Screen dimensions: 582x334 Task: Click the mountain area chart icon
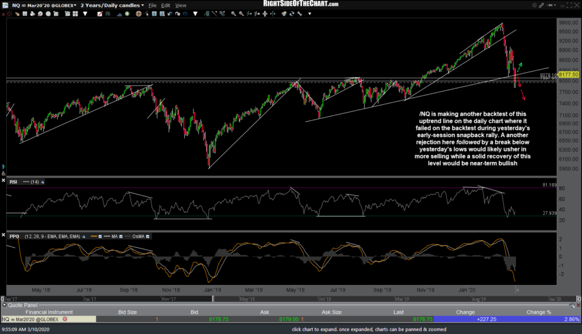point(119,14)
